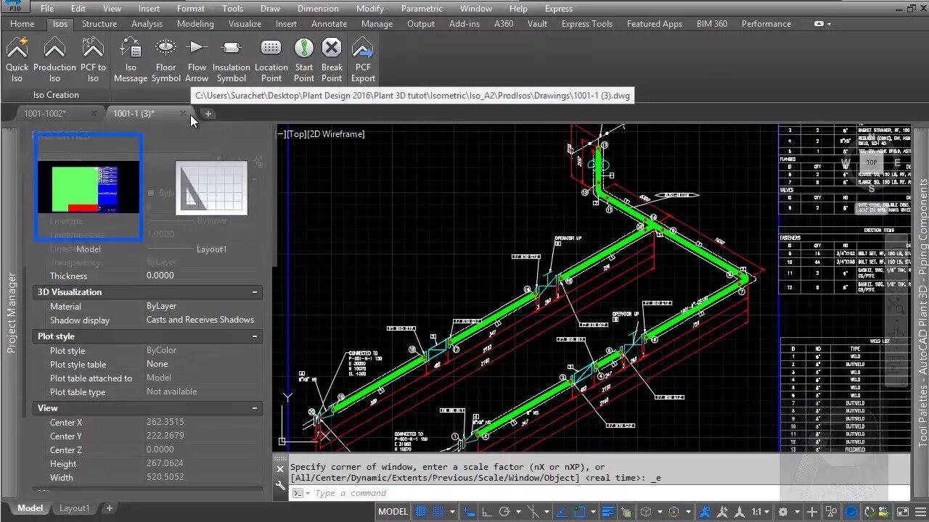Click the Quick Iso tool
The height and width of the screenshot is (522, 929).
(x=17, y=60)
